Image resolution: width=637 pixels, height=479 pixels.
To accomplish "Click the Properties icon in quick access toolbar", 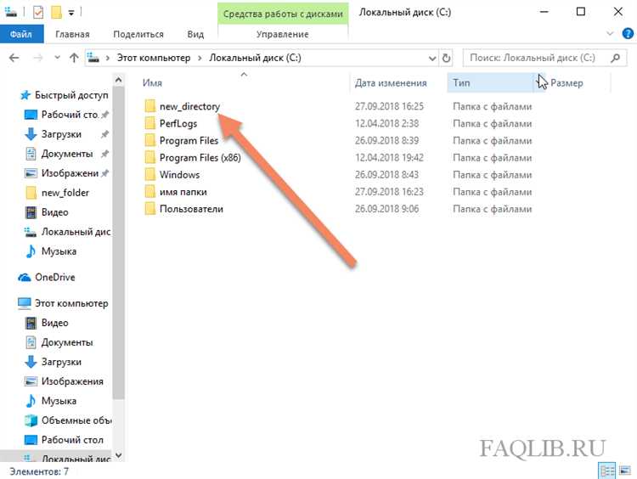I will 37,13.
